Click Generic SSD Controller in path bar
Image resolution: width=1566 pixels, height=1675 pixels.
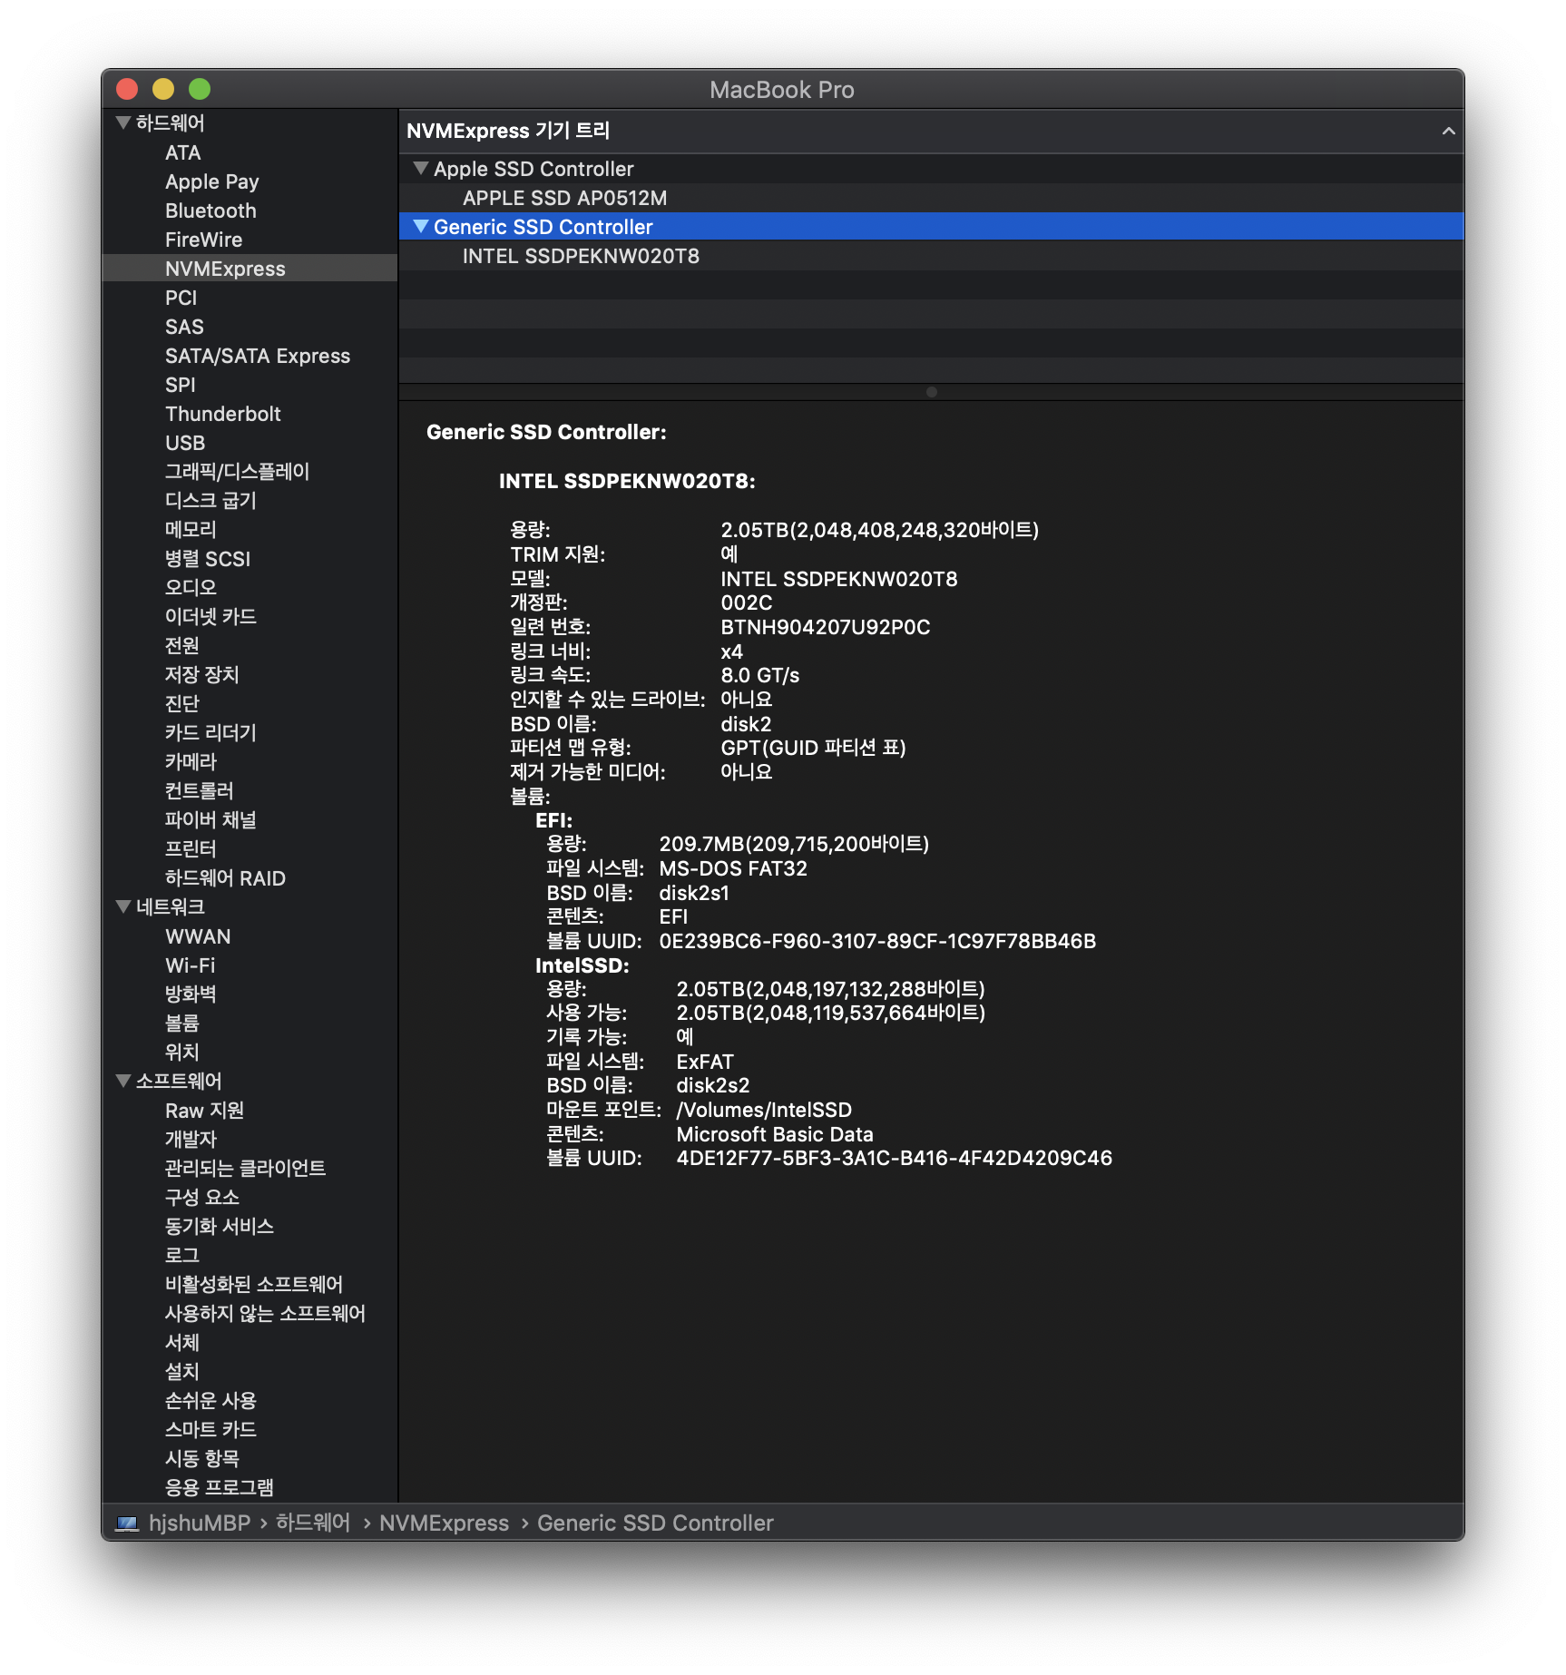coord(655,1523)
